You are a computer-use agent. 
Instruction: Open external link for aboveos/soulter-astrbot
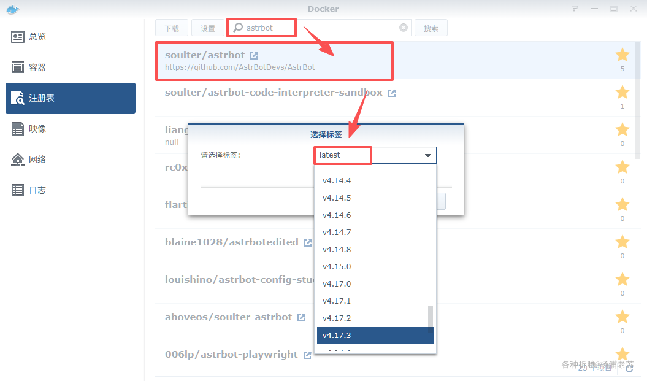(301, 317)
